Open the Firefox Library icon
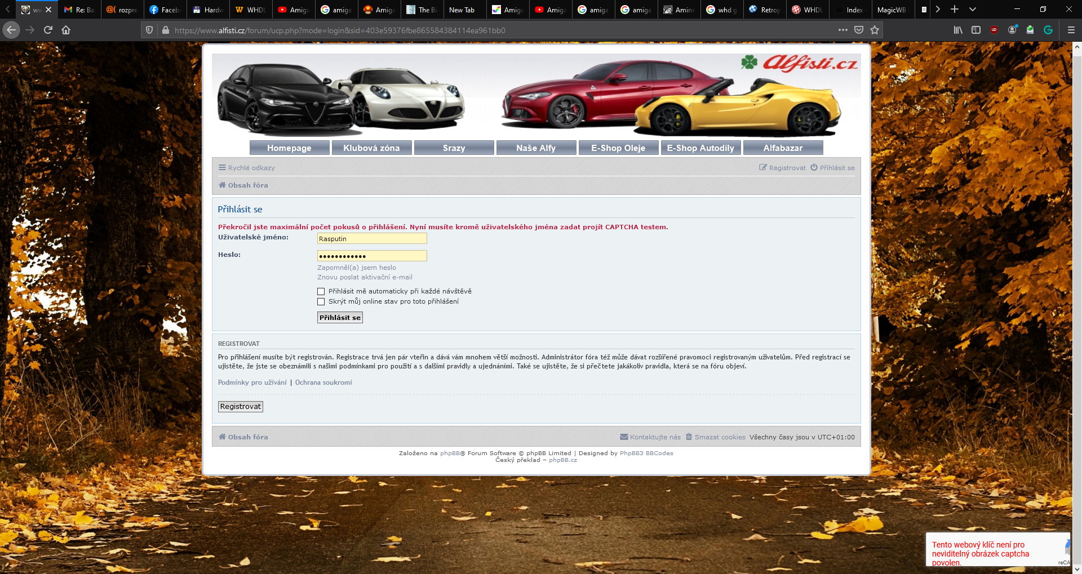 pyautogui.click(x=958, y=30)
